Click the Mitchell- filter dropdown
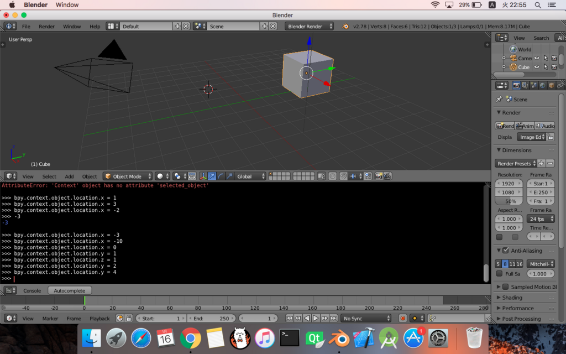 point(541,264)
